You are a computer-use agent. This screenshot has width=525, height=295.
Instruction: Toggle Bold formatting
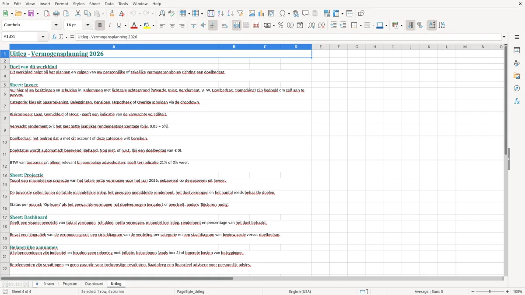coord(100,25)
